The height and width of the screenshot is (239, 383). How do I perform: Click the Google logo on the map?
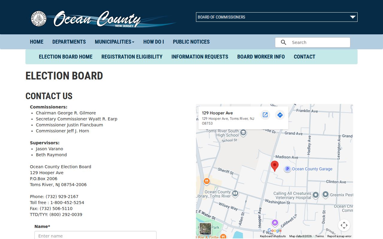click(x=275, y=231)
